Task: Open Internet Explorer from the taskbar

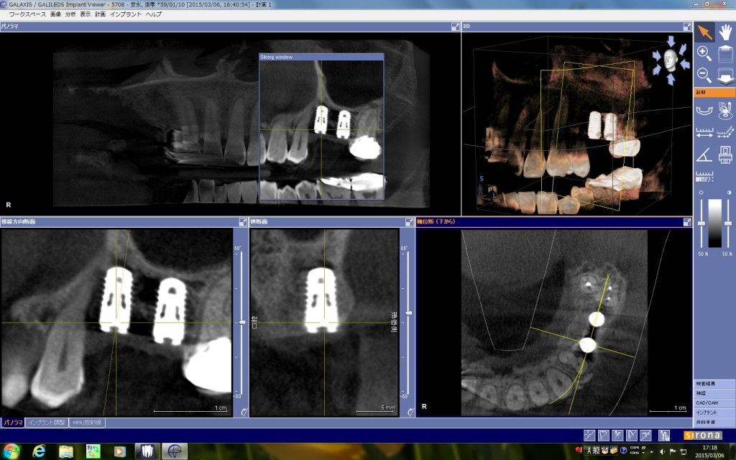Action: pos(39,451)
